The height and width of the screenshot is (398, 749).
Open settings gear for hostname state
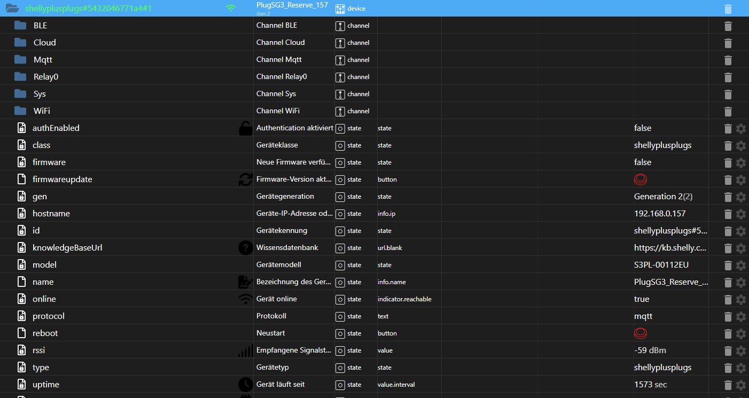pyautogui.click(x=740, y=214)
